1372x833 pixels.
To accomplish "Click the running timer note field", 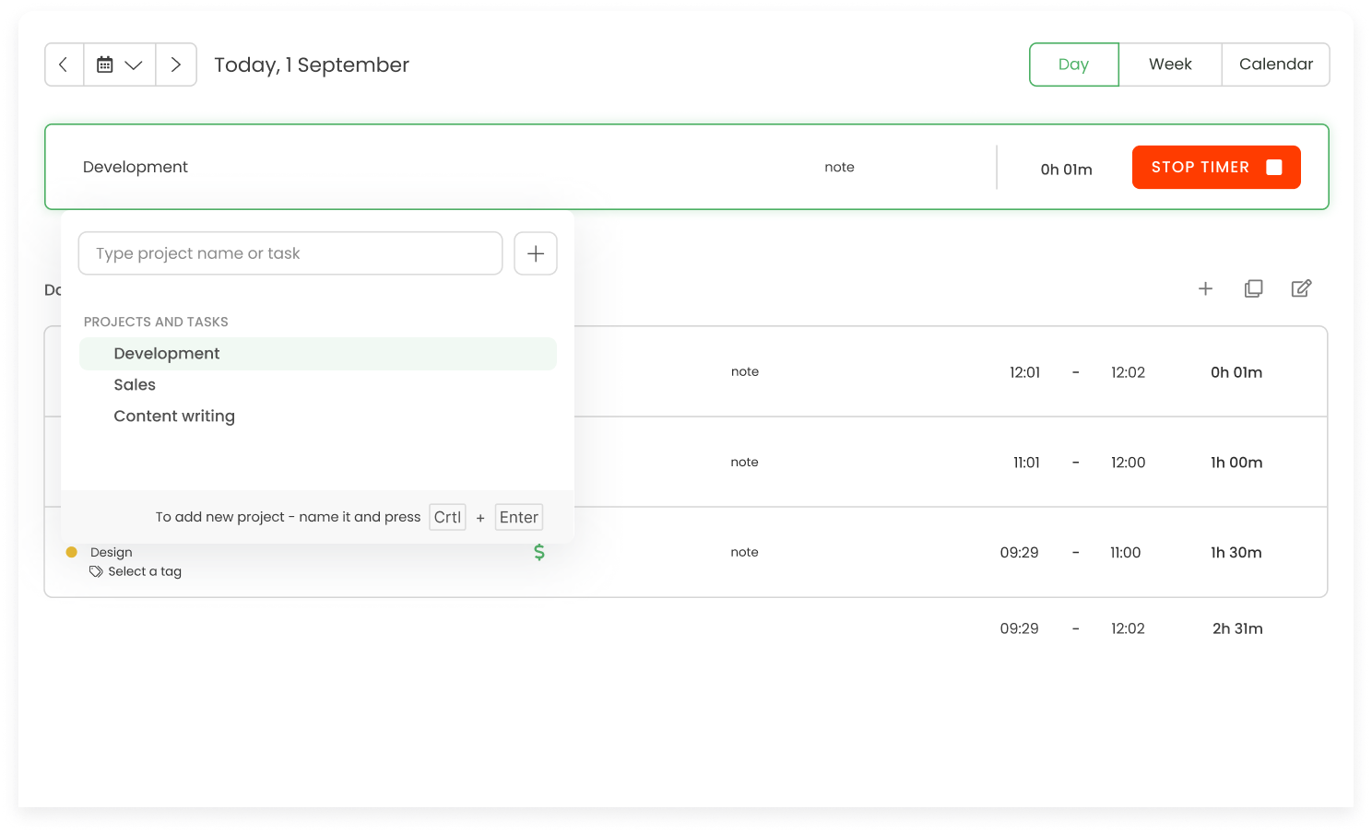I will click(x=839, y=167).
